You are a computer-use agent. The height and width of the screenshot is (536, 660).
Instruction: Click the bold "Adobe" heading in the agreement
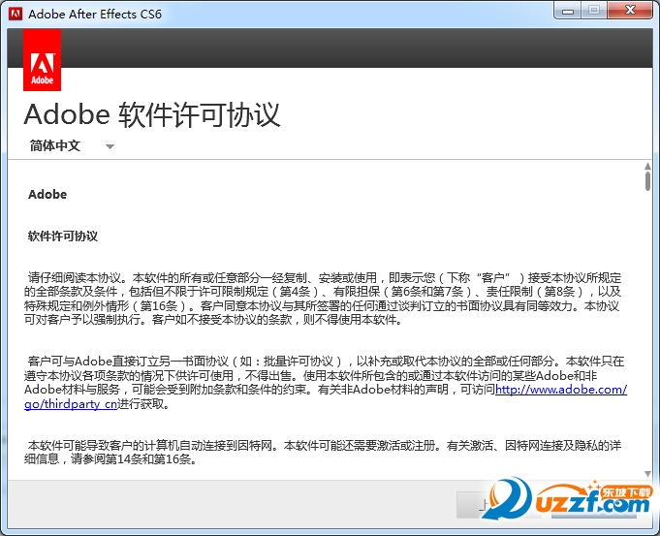(x=47, y=195)
